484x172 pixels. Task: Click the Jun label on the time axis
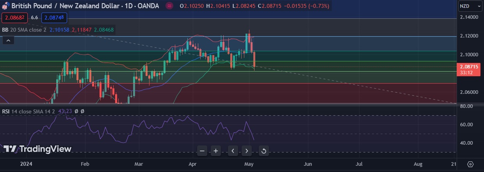coord(308,164)
